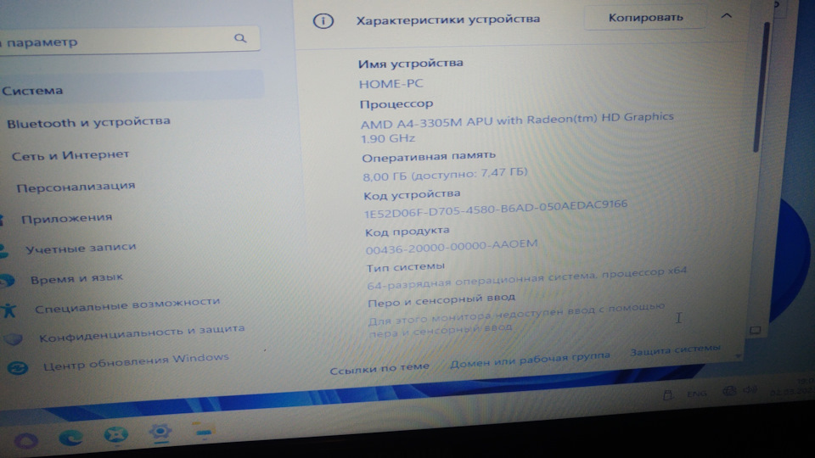815x458 pixels.
Task: Select Приложения in the sidebar
Action: [66, 219]
